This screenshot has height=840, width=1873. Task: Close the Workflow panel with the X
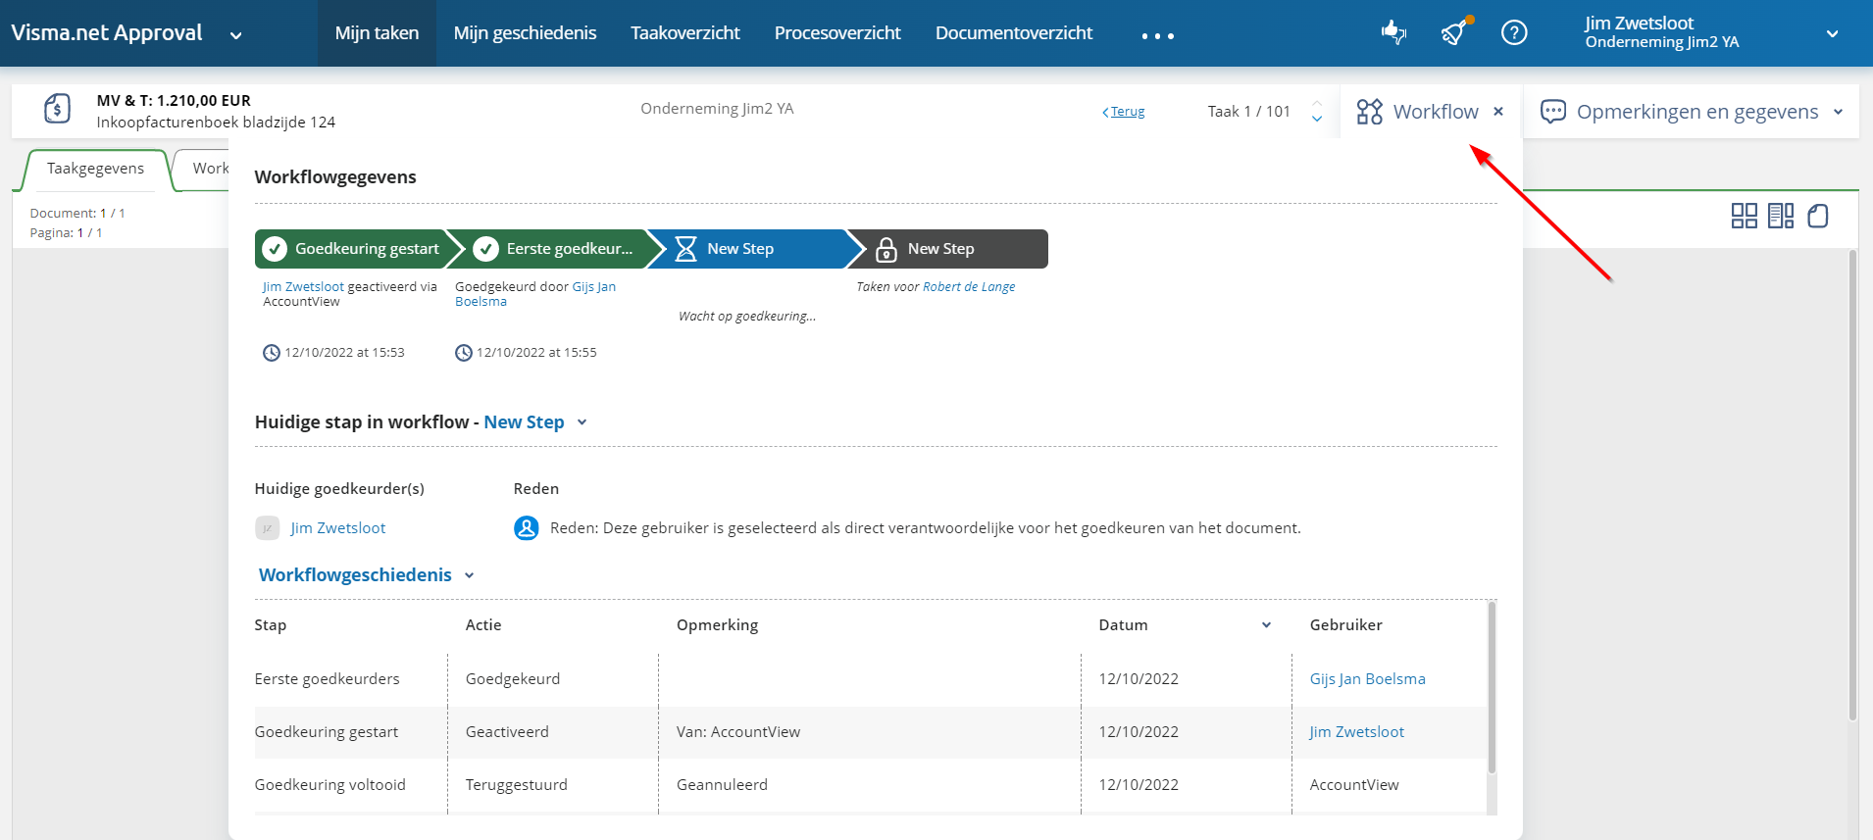click(1498, 112)
